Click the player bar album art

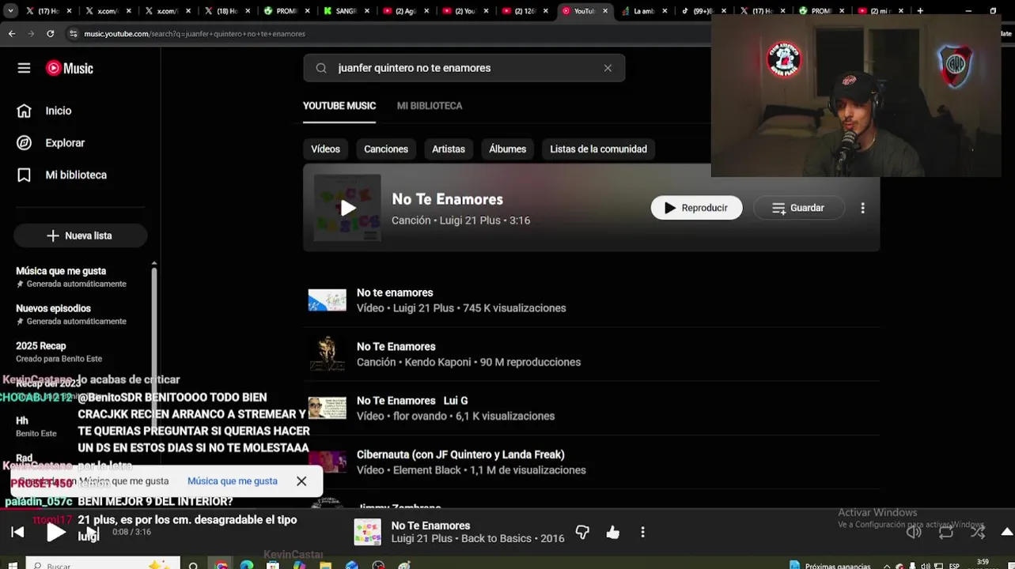pyautogui.click(x=367, y=532)
